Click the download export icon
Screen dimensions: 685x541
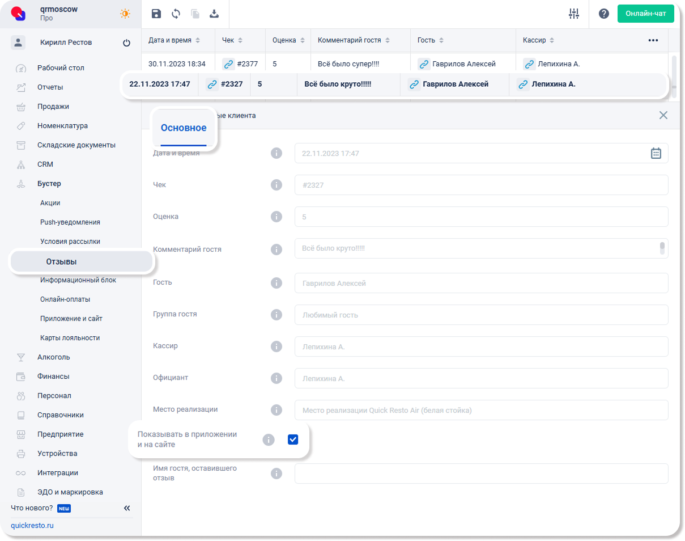tap(214, 14)
